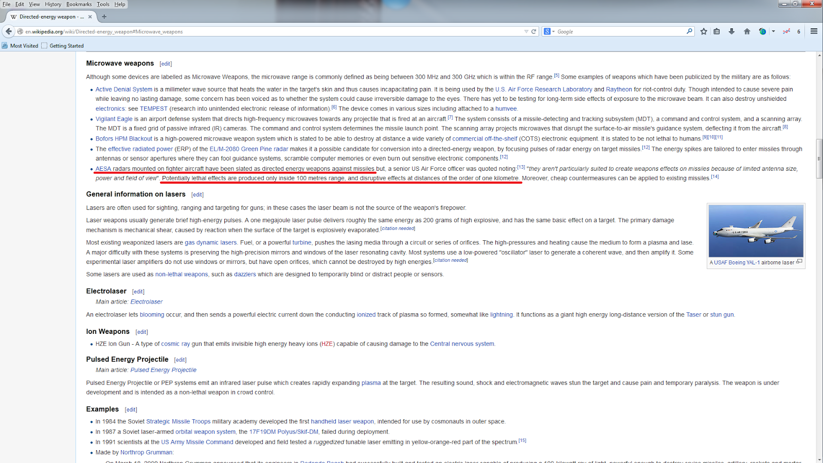Viewport: 823px width, 463px height.
Task: Open the Downloads arrow icon
Action: click(x=731, y=31)
